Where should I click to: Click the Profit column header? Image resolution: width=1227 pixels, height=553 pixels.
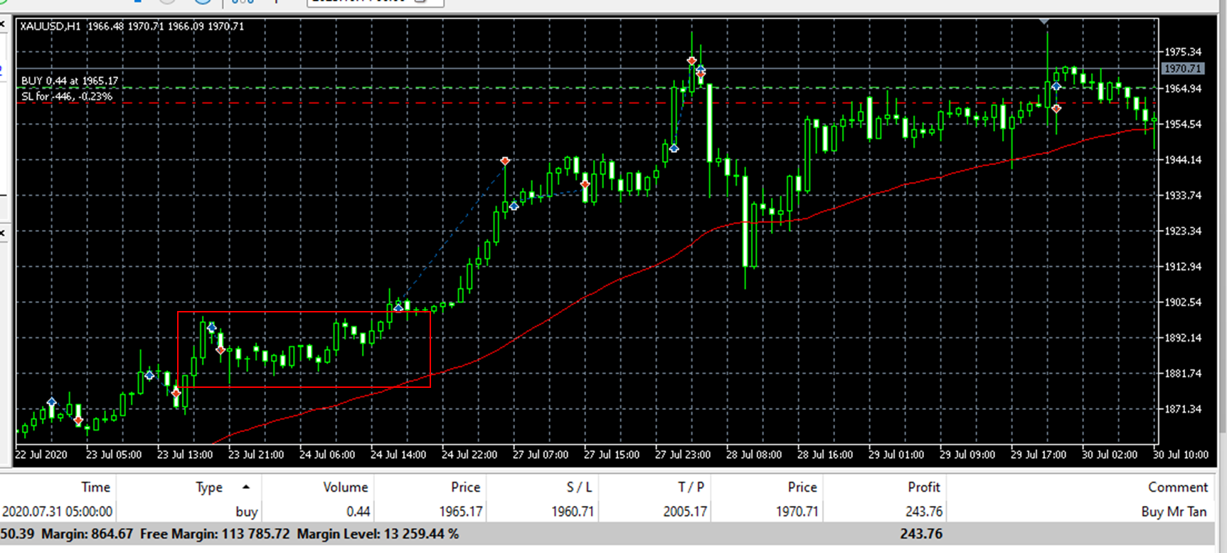[923, 487]
